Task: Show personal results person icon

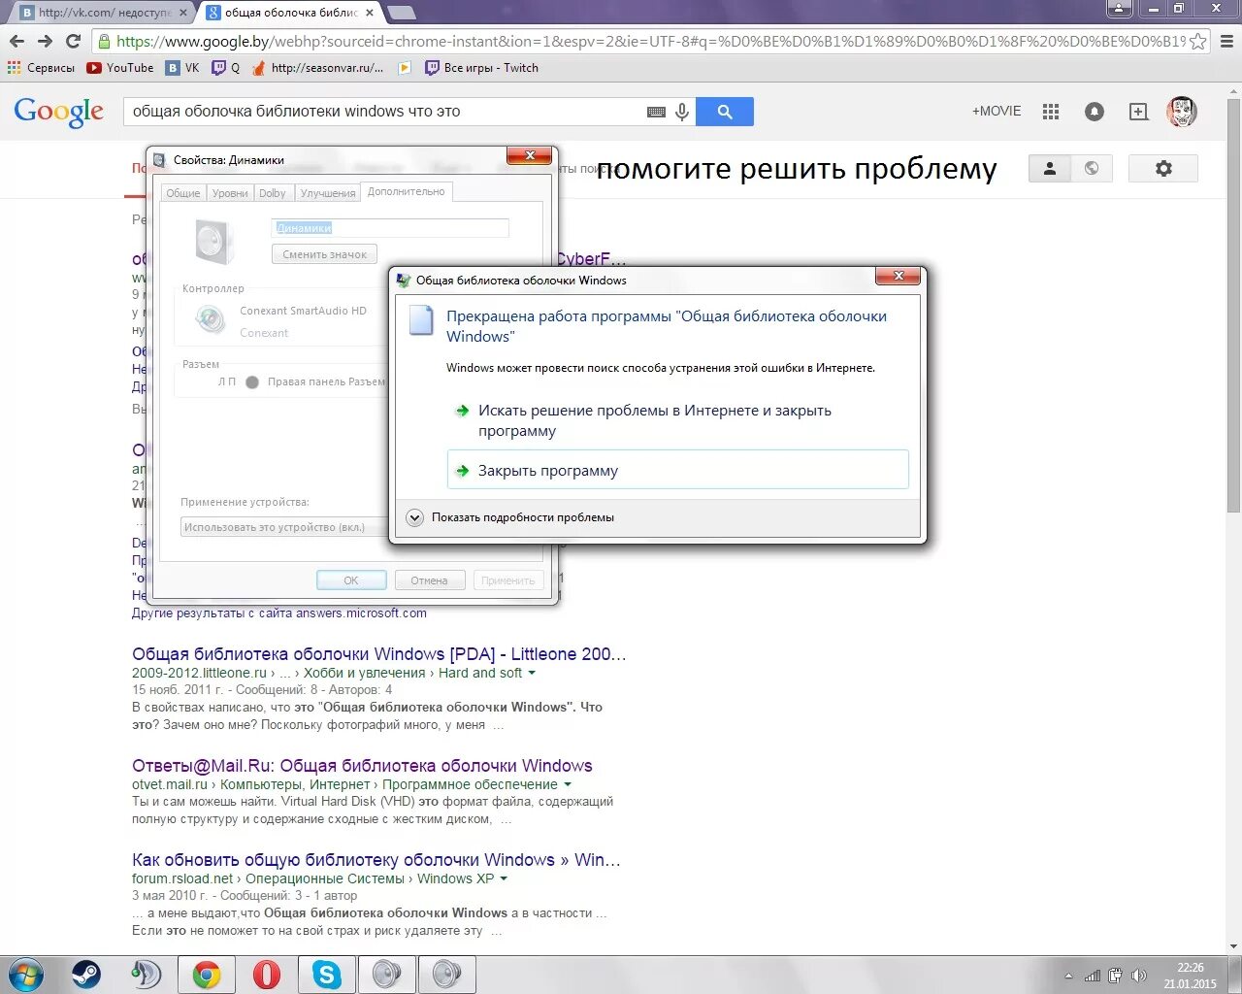Action: (1049, 168)
